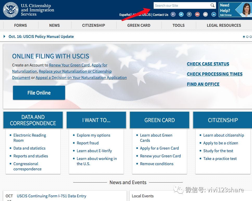Screen dimensions: 252x201
Task: Open the LEGAL RESOURCES menu
Action: pyautogui.click(x=224, y=25)
